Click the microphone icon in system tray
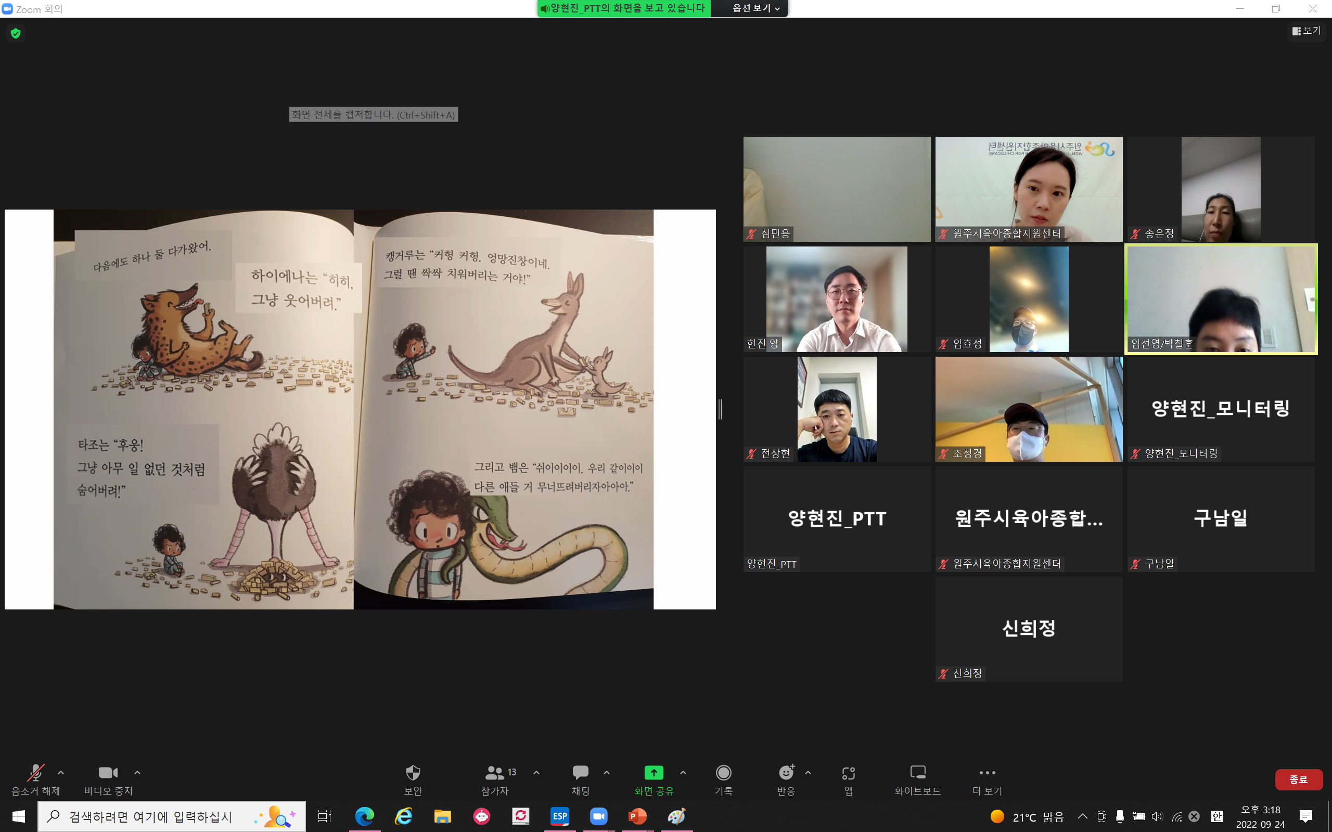The width and height of the screenshot is (1332, 832). tap(1120, 816)
